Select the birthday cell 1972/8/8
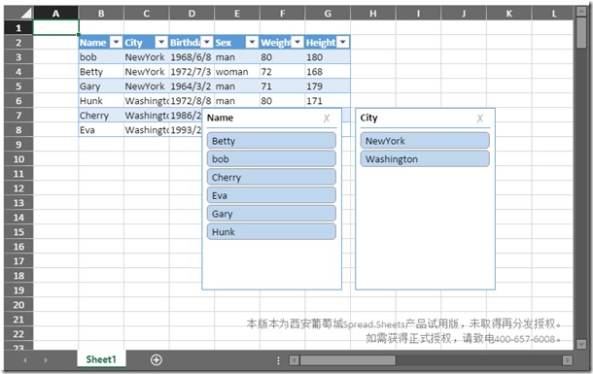The image size is (593, 374). tap(192, 101)
